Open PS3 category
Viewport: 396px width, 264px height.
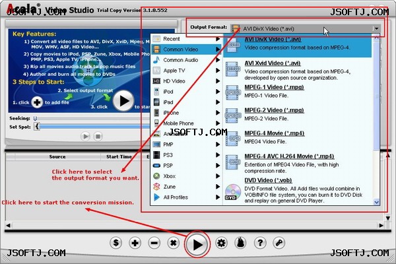(x=186, y=155)
